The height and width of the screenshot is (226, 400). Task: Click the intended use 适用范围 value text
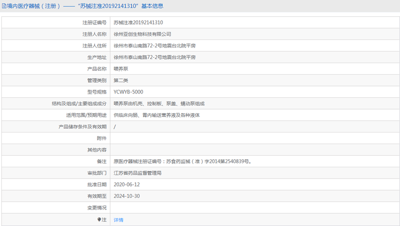pos(157,115)
